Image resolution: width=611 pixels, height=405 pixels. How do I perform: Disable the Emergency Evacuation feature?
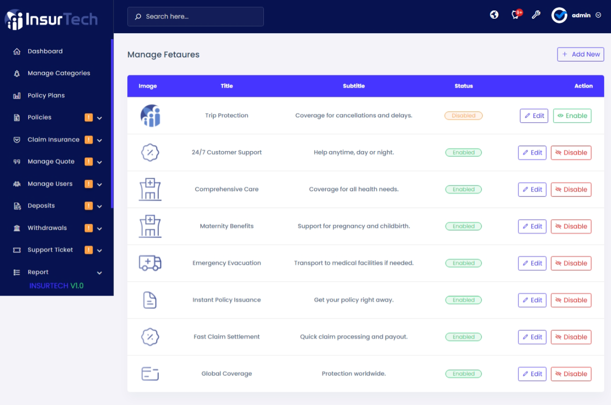[571, 263]
